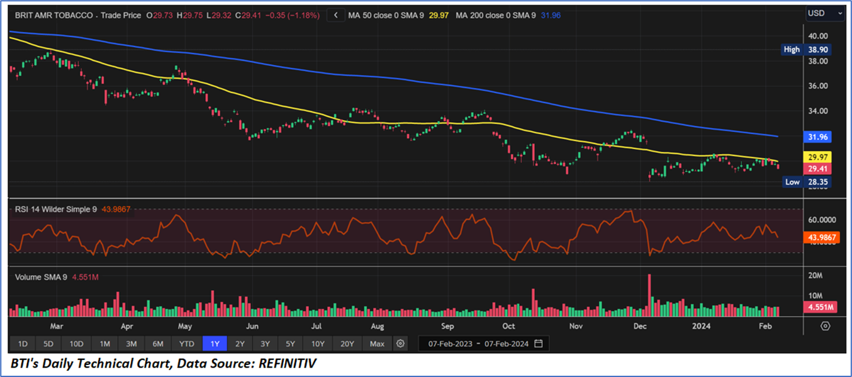Click the red 29.41 last price tag
The height and width of the screenshot is (377, 852).
[x=819, y=169]
